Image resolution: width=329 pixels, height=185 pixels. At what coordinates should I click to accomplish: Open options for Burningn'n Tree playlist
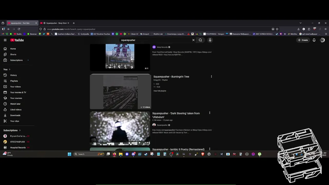click(x=211, y=77)
